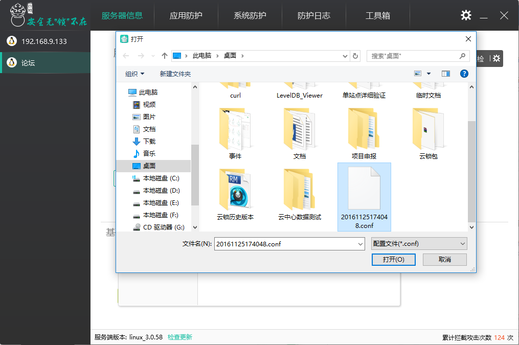Select 图片 in the navigation tree
This screenshot has height=345, width=519.
144,117
